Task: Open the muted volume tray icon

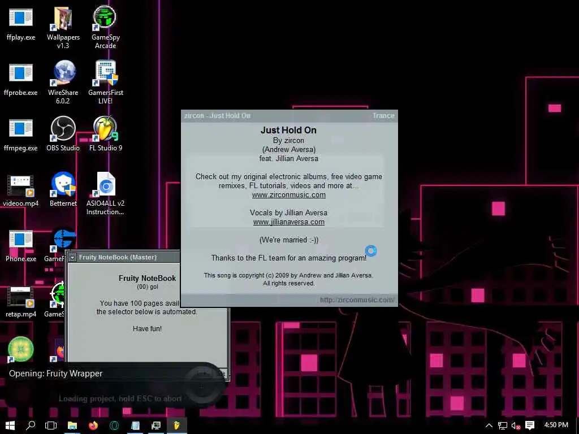Action: pyautogui.click(x=516, y=426)
